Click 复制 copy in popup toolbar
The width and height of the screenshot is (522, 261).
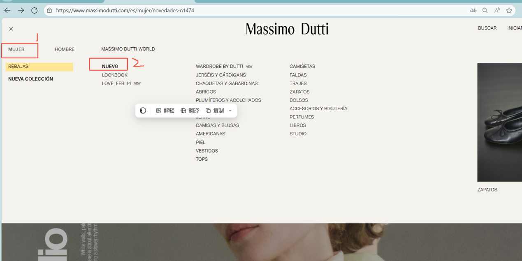(215, 111)
